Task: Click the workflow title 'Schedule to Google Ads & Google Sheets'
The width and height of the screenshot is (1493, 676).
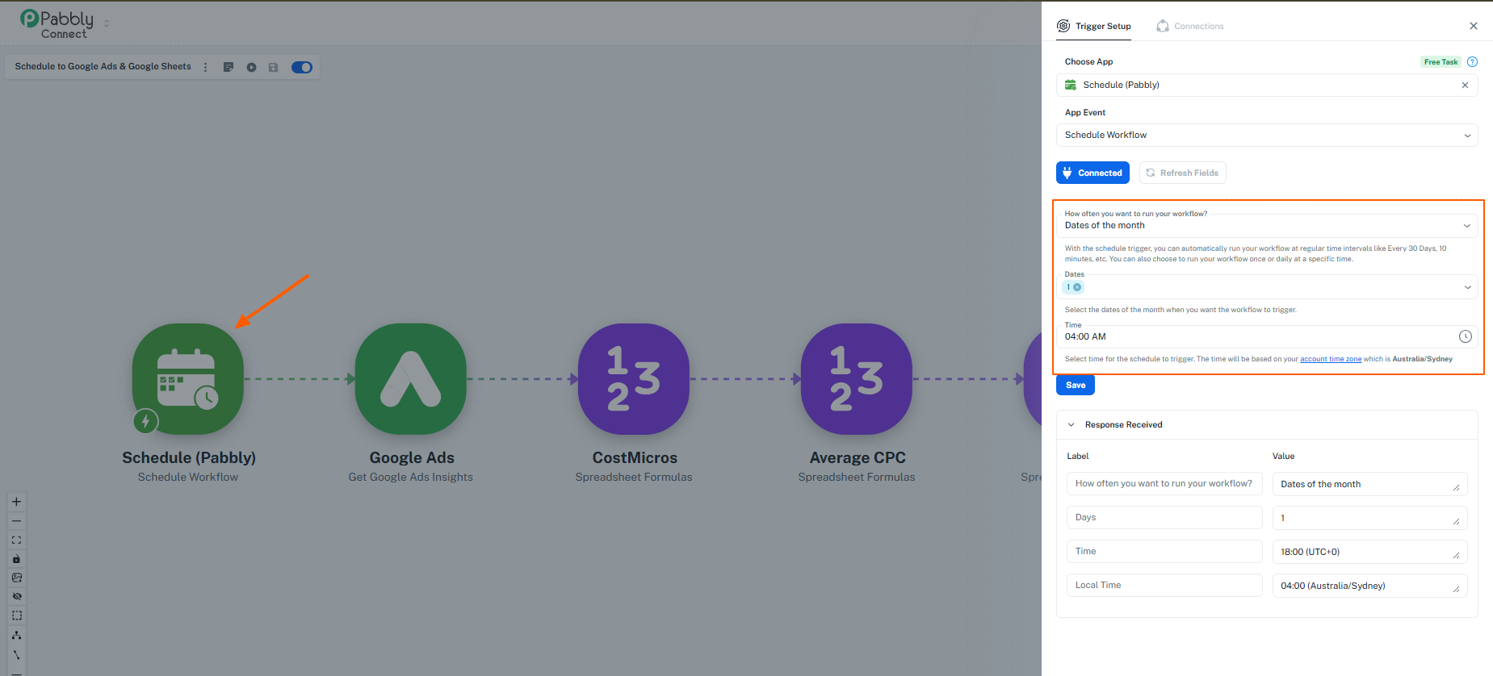Action: pyautogui.click(x=103, y=67)
